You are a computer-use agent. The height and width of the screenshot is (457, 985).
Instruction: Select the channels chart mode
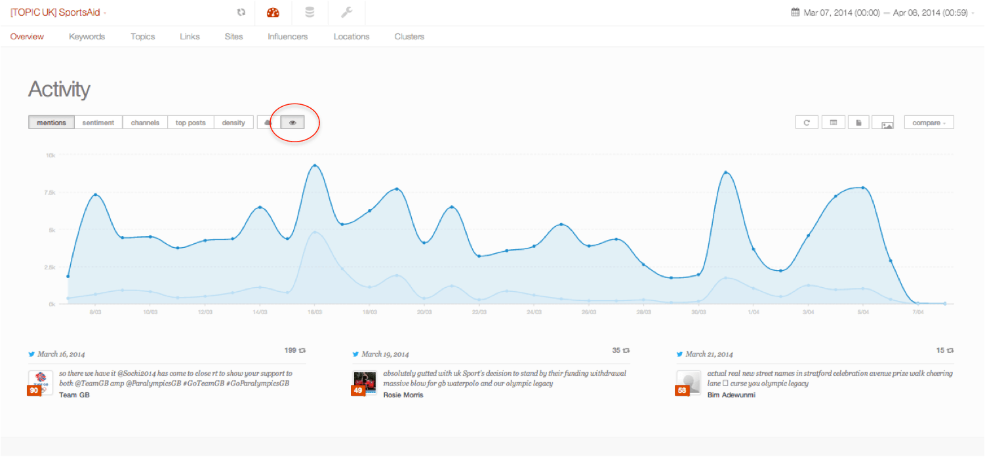pyautogui.click(x=145, y=123)
